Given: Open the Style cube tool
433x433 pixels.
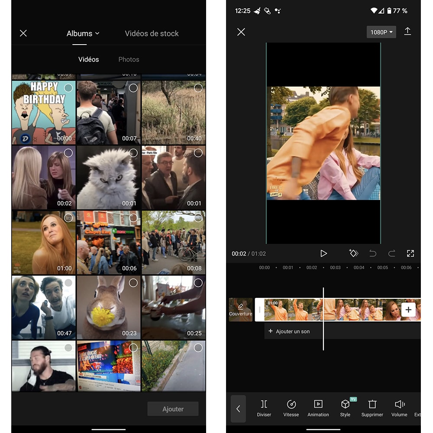Looking at the screenshot, I should point(345,408).
